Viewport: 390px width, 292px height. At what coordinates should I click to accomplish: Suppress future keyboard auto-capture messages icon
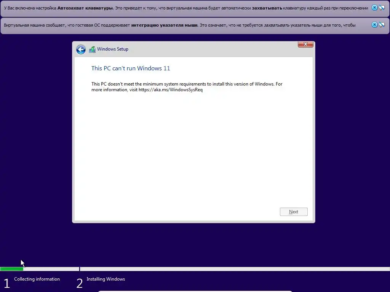(x=382, y=8)
